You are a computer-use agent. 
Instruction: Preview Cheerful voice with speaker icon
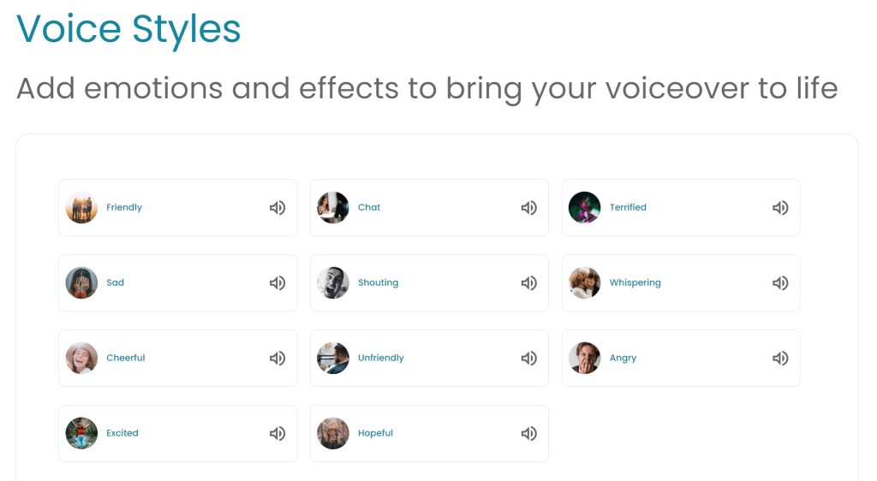point(277,359)
